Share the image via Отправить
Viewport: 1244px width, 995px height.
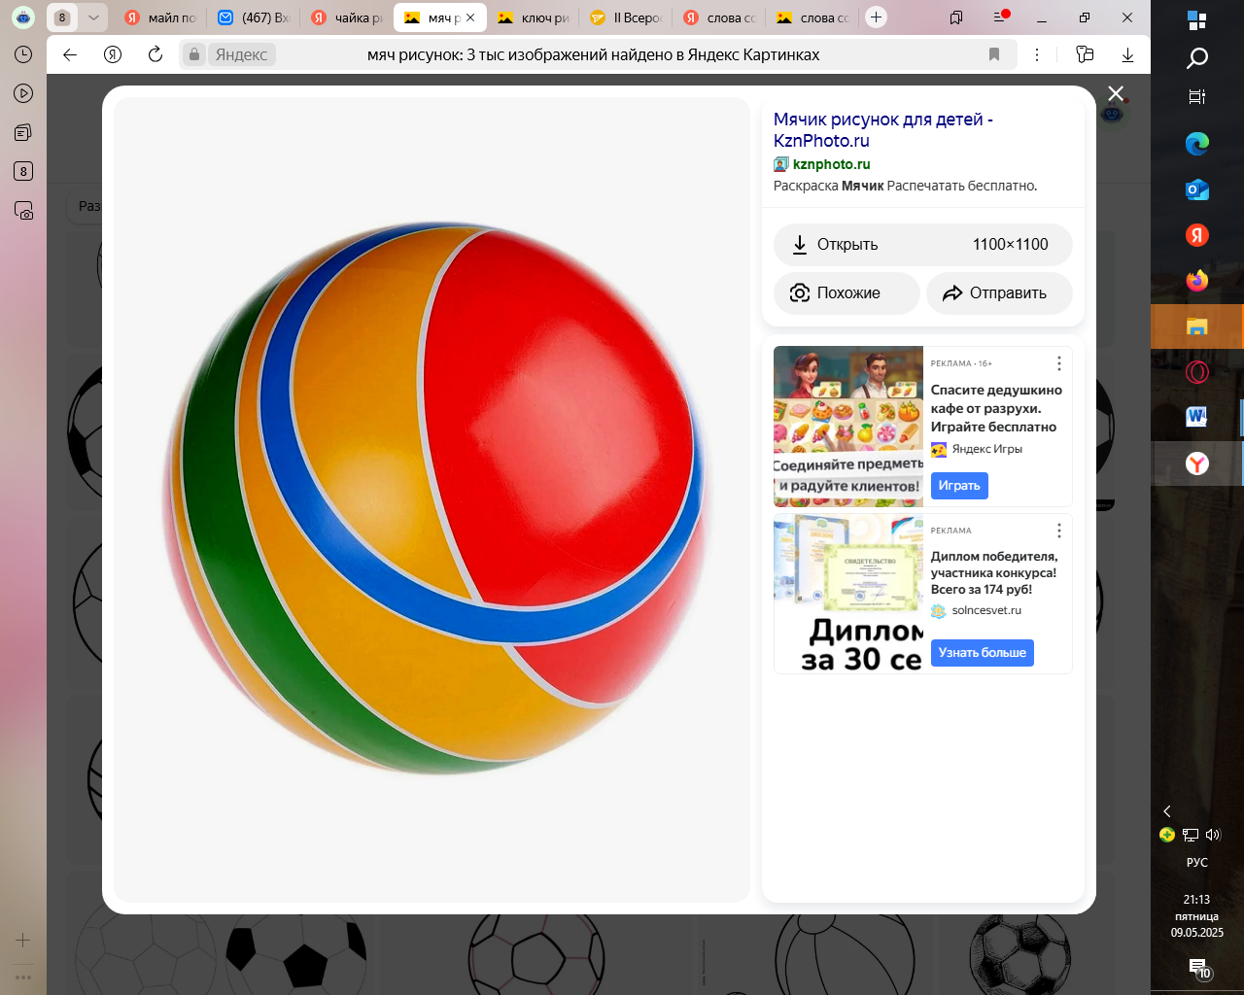[999, 293]
